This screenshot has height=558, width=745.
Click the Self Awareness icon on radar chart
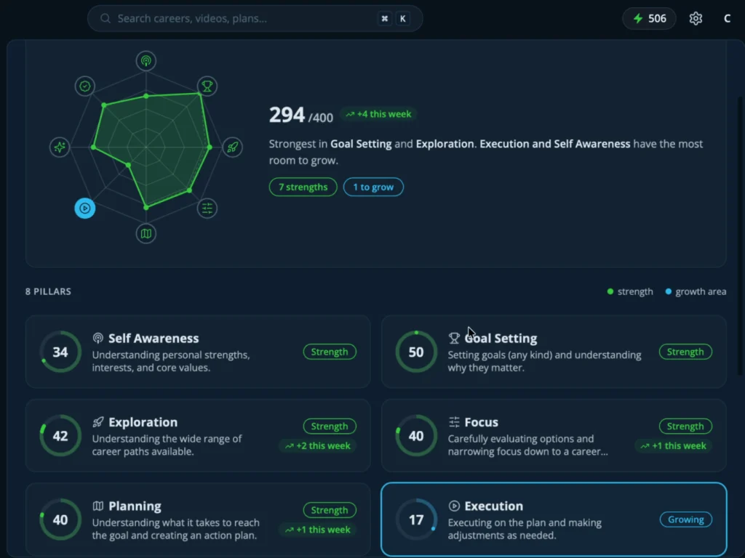(x=146, y=61)
